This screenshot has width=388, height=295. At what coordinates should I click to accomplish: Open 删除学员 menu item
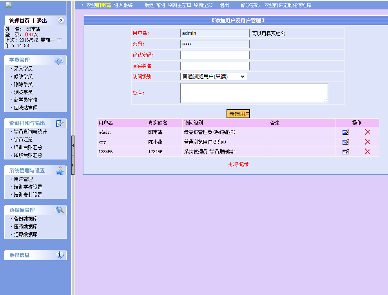point(23,84)
